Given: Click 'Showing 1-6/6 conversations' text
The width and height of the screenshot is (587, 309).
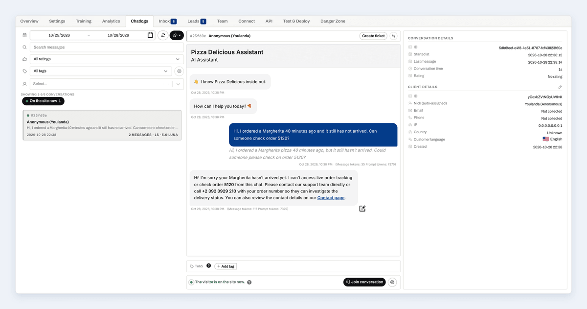Looking at the screenshot, I should (47, 94).
